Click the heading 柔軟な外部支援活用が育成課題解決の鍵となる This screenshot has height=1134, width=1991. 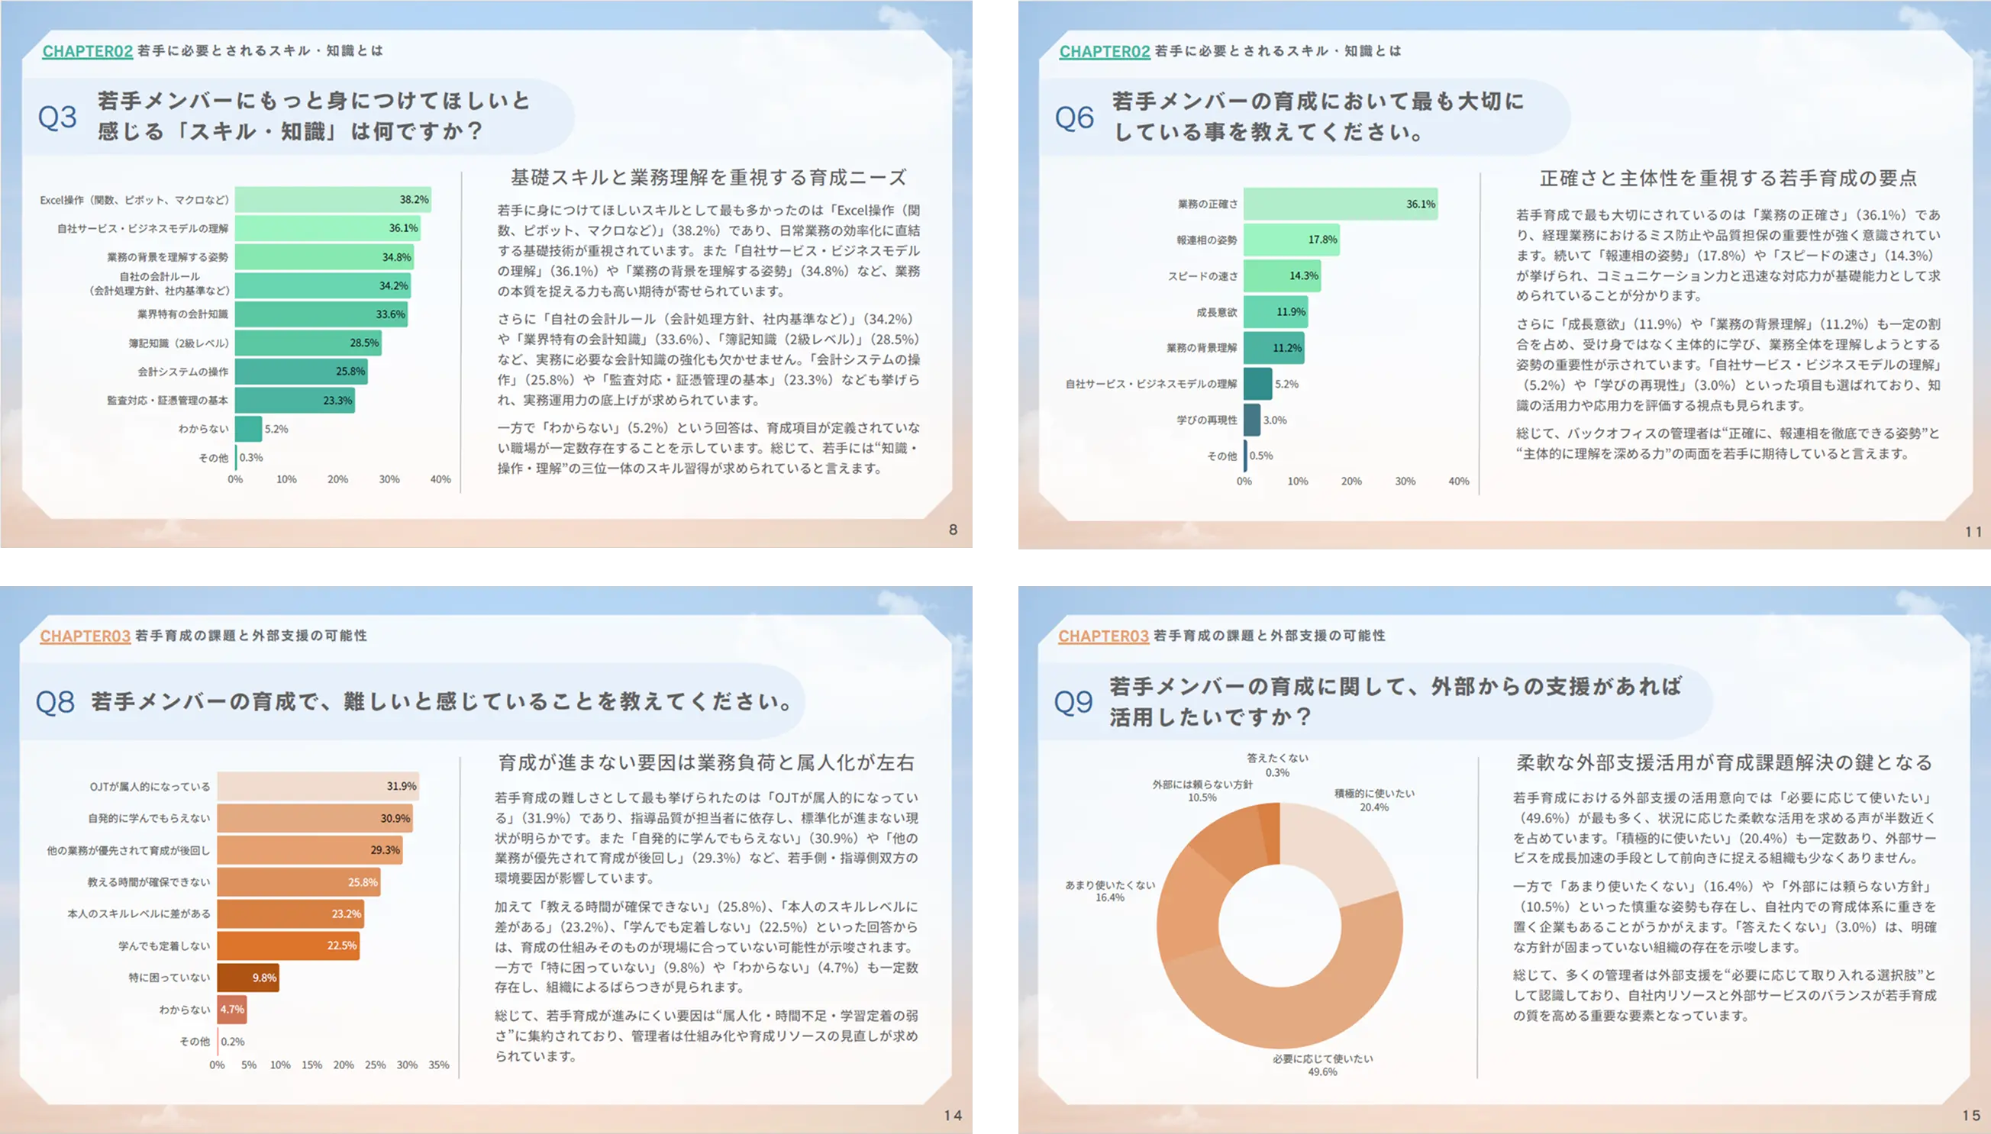[x=1725, y=763]
